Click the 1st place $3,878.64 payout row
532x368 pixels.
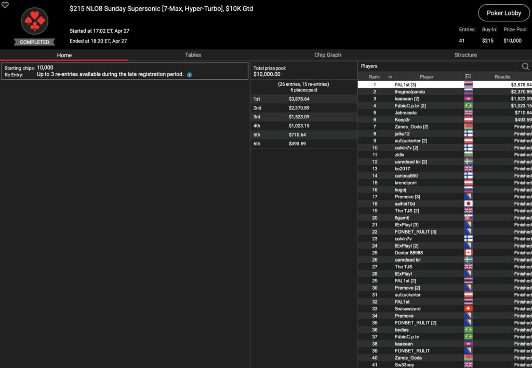tap(303, 99)
